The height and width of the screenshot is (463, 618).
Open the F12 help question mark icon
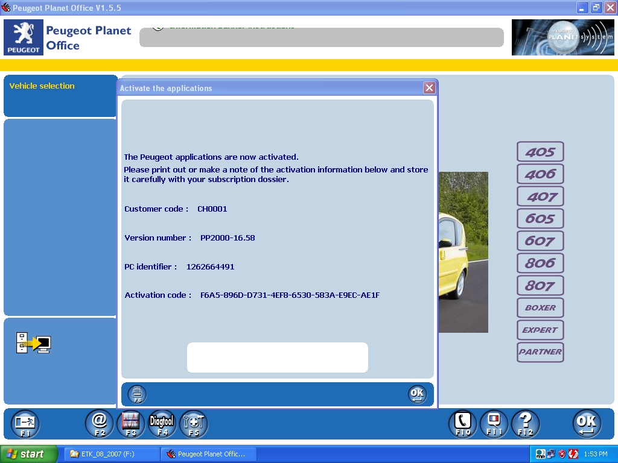526,424
